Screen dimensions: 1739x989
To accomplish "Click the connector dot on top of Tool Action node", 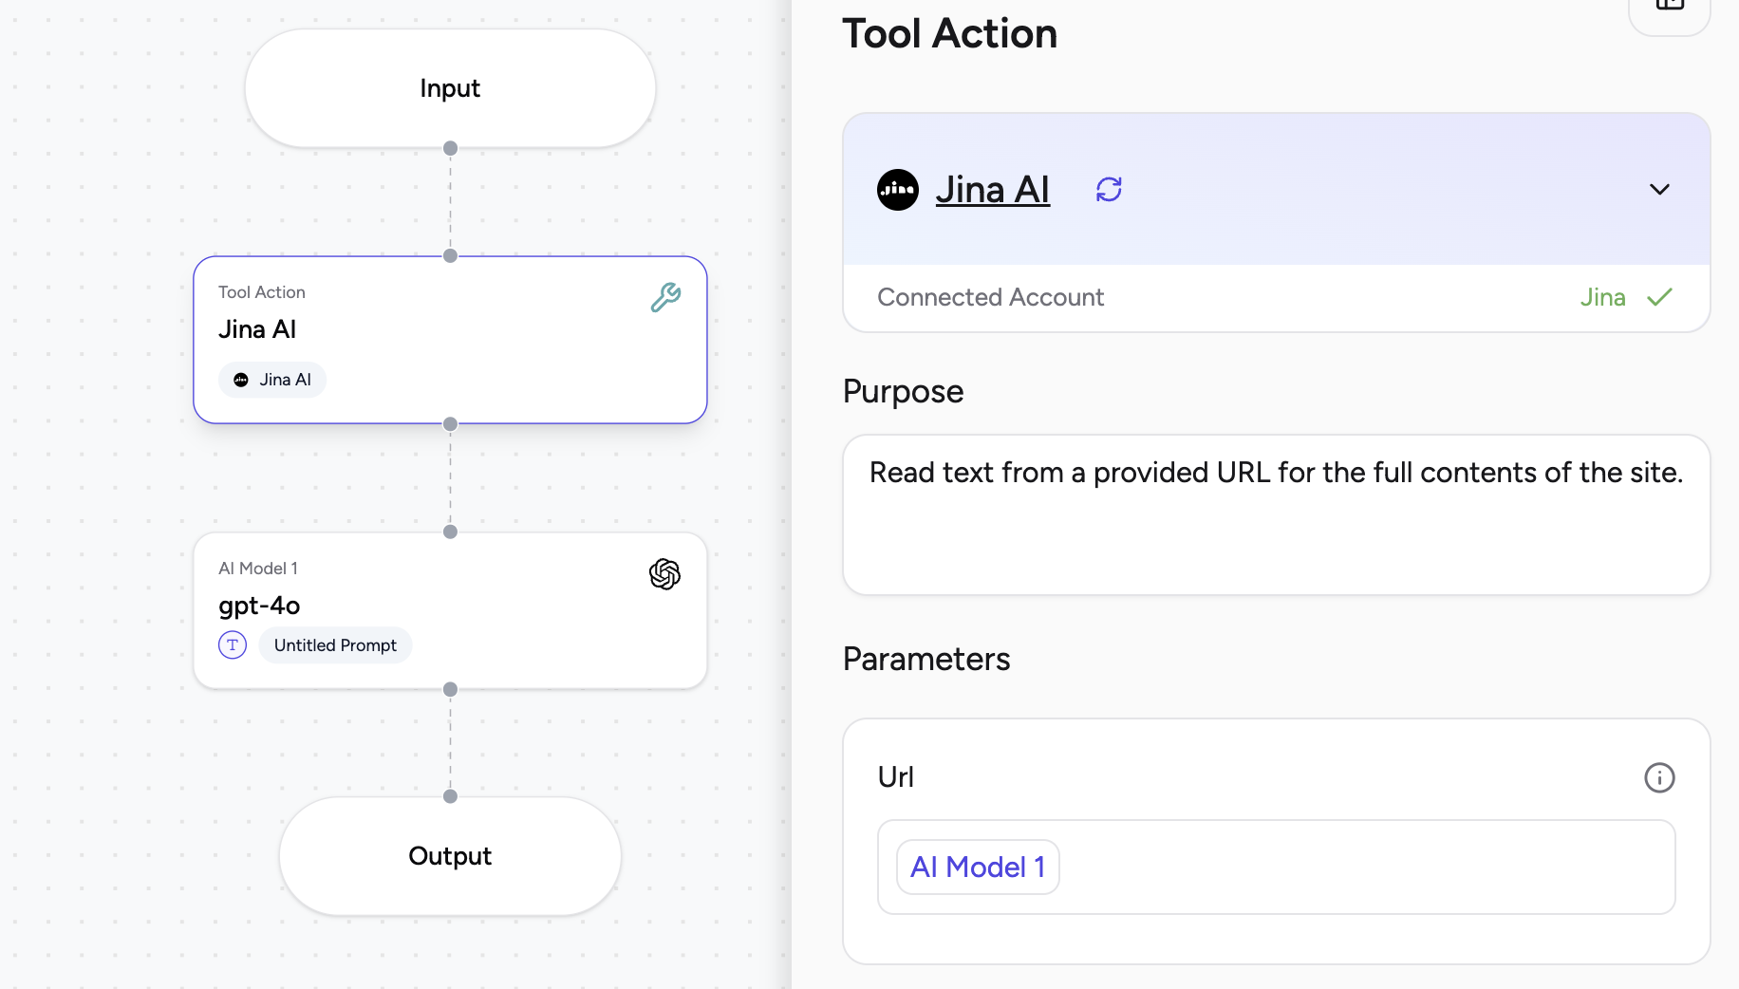I will pos(451,255).
